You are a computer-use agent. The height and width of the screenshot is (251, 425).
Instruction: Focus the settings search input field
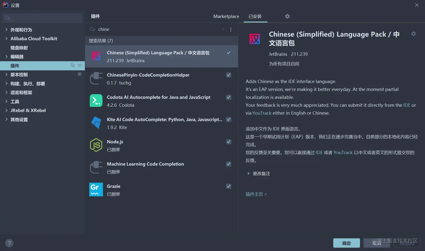coord(42,18)
